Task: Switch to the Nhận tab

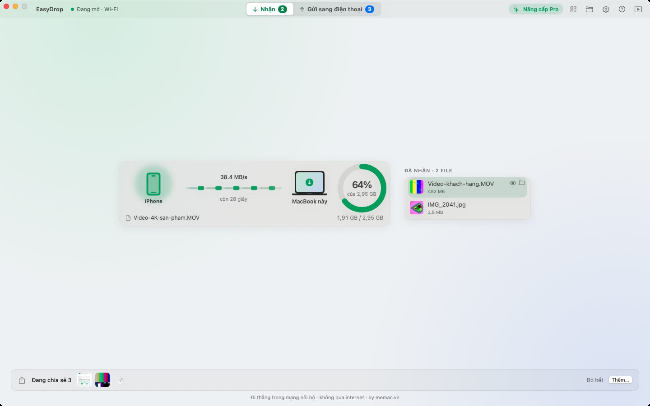Action: [270, 9]
